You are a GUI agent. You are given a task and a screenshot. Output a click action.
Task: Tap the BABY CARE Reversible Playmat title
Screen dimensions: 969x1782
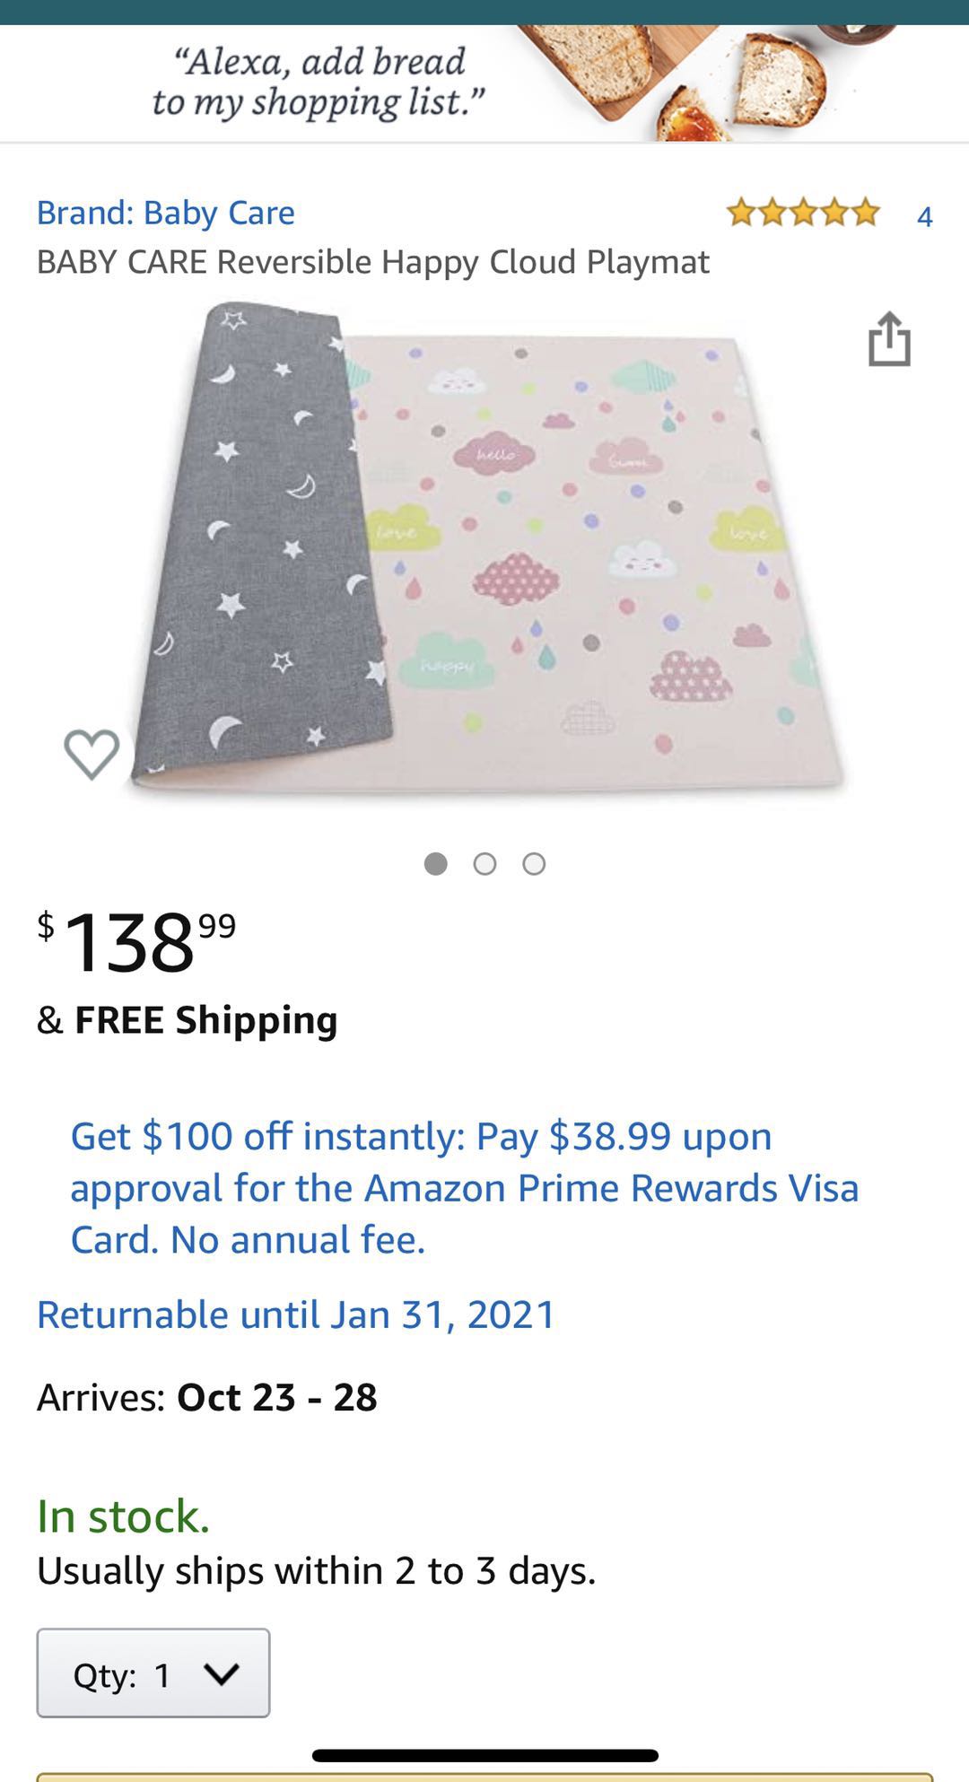coord(372,262)
